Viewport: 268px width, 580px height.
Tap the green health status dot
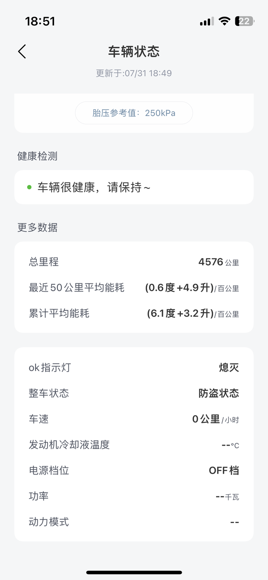[x=29, y=187]
